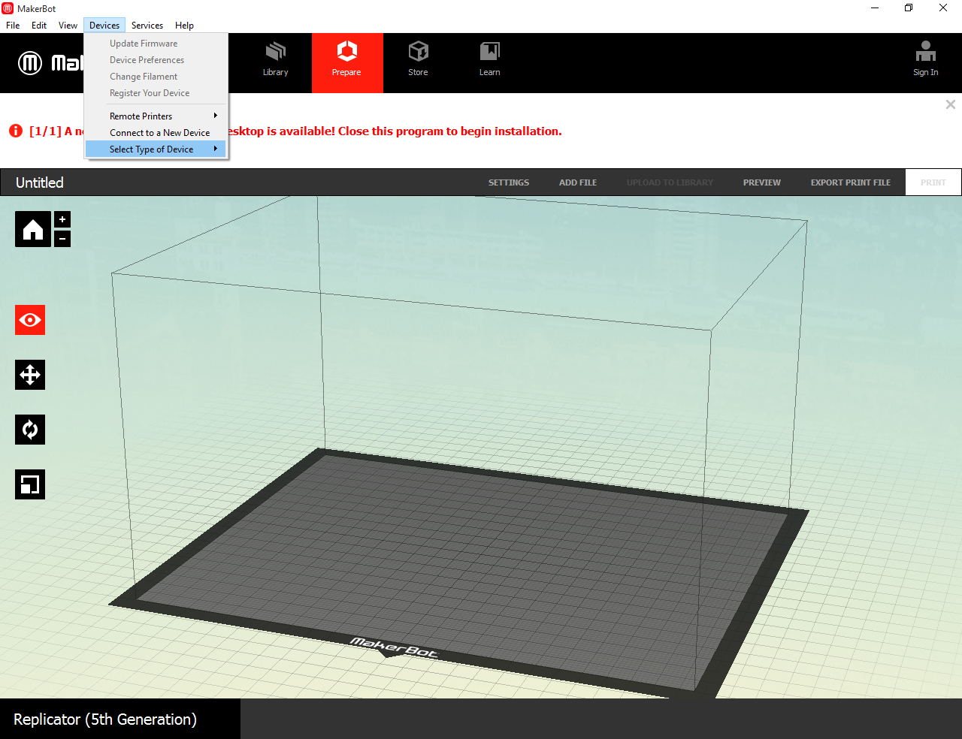Image resolution: width=962 pixels, height=739 pixels.
Task: Open the Services menu
Action: (x=147, y=25)
